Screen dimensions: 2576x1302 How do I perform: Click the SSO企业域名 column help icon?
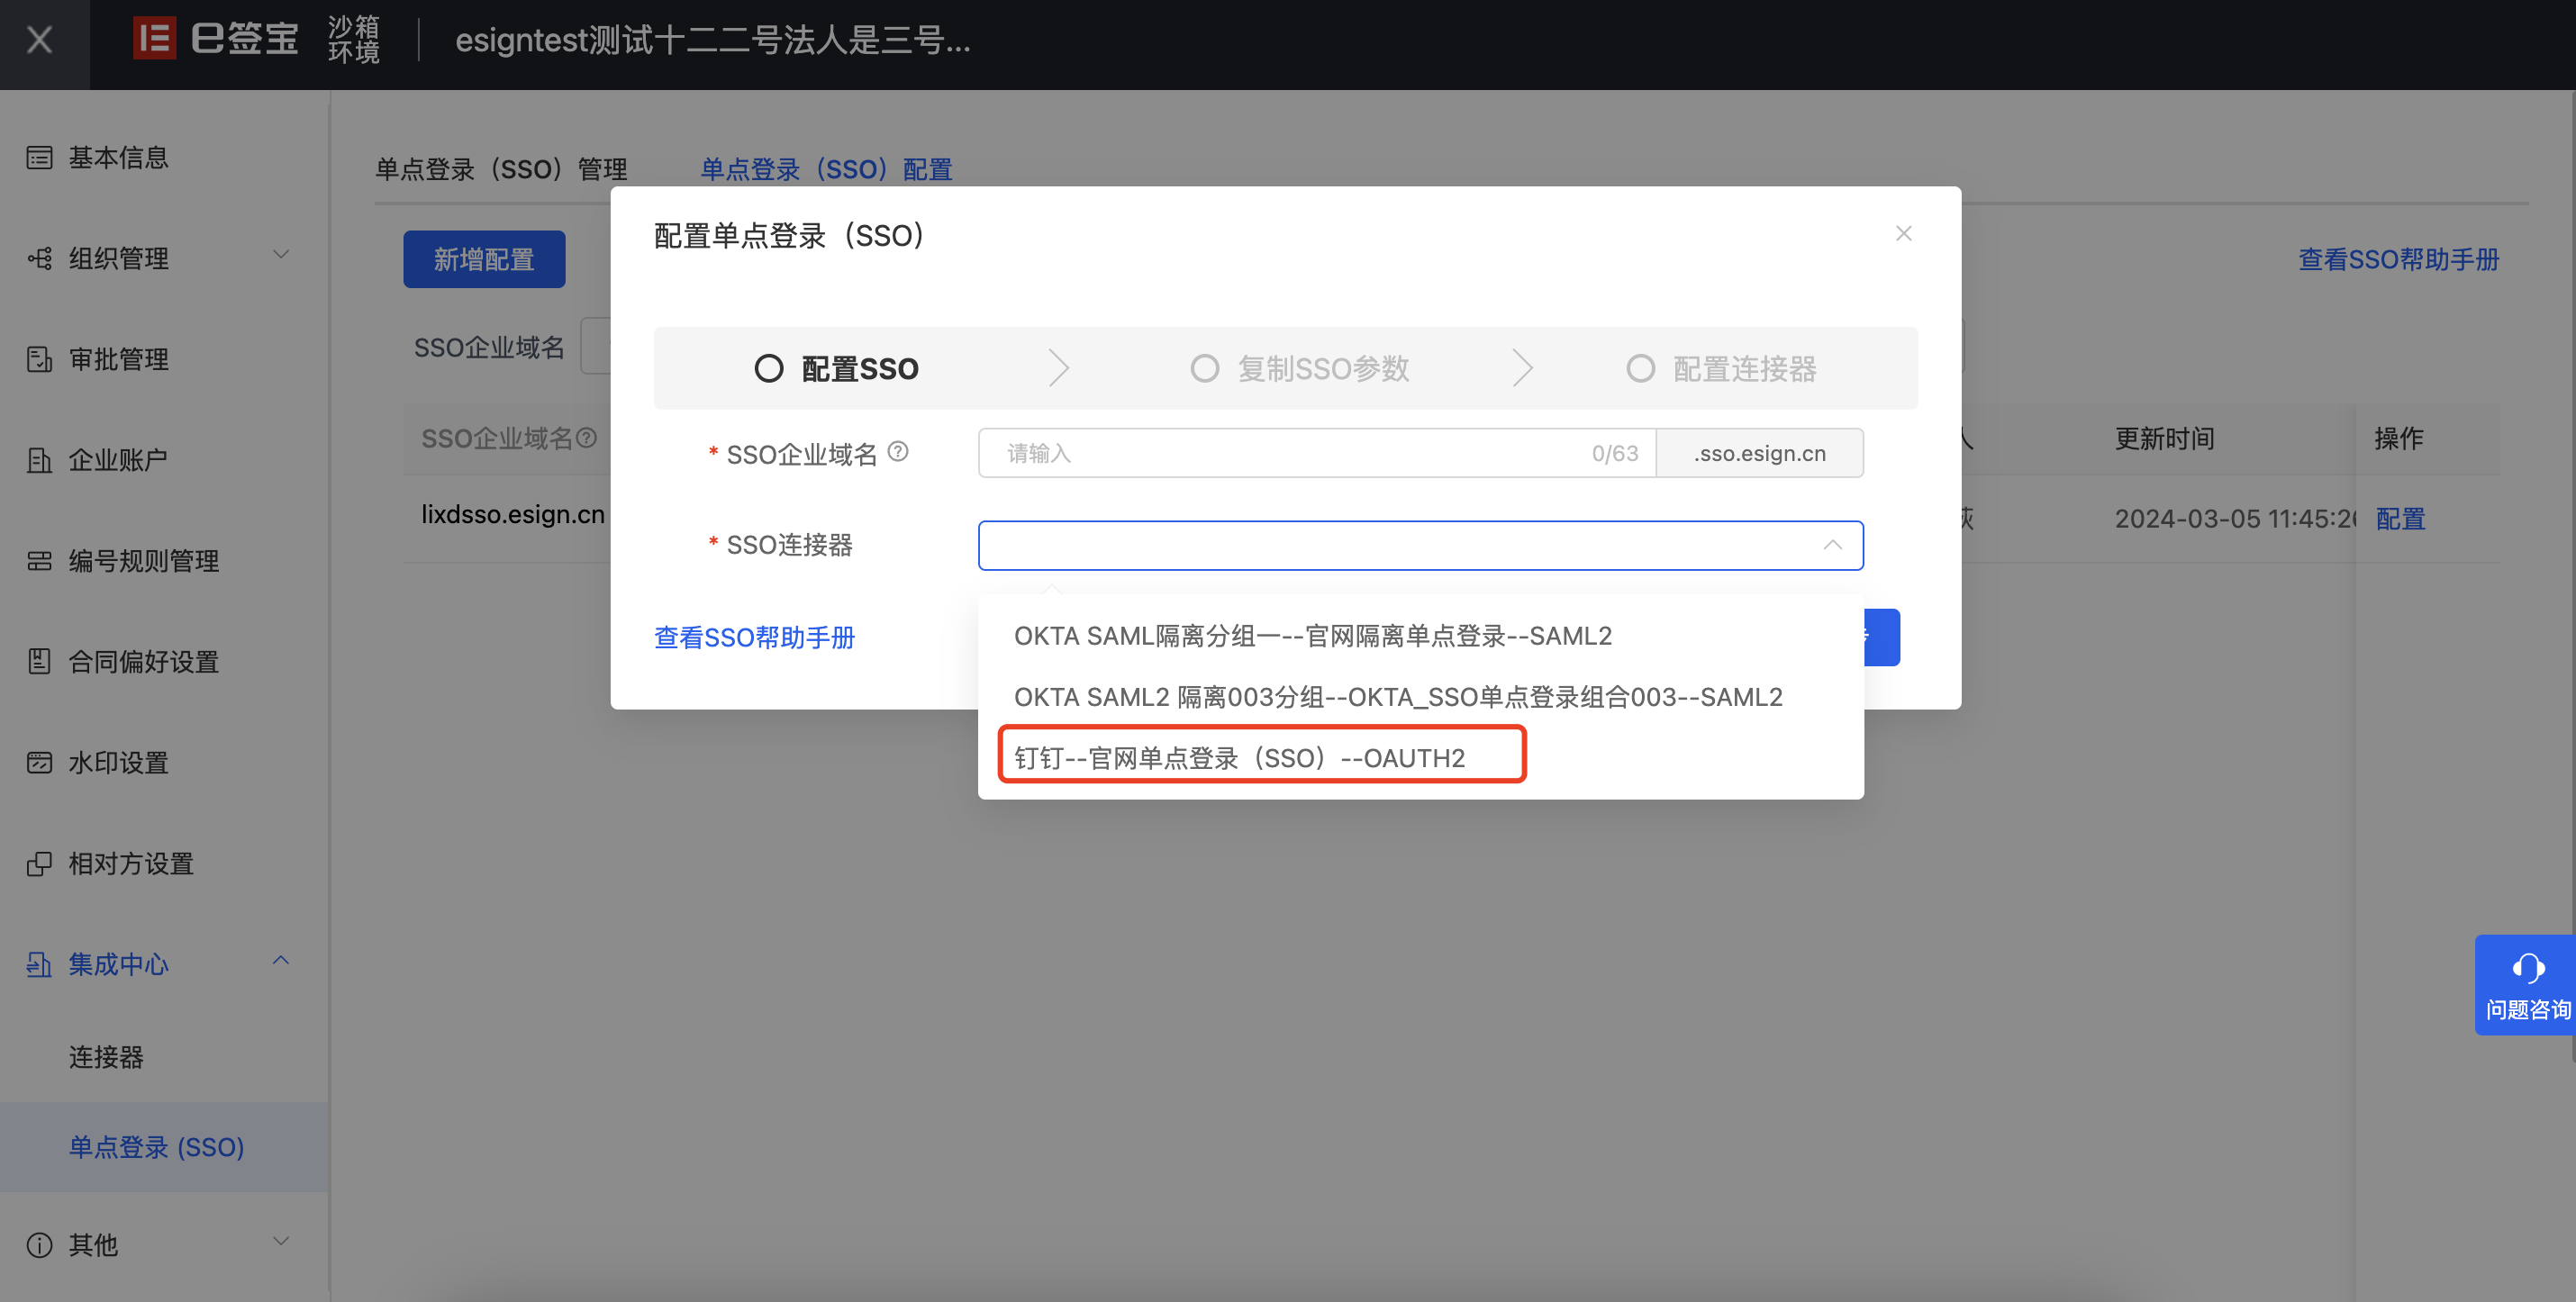[x=587, y=437]
